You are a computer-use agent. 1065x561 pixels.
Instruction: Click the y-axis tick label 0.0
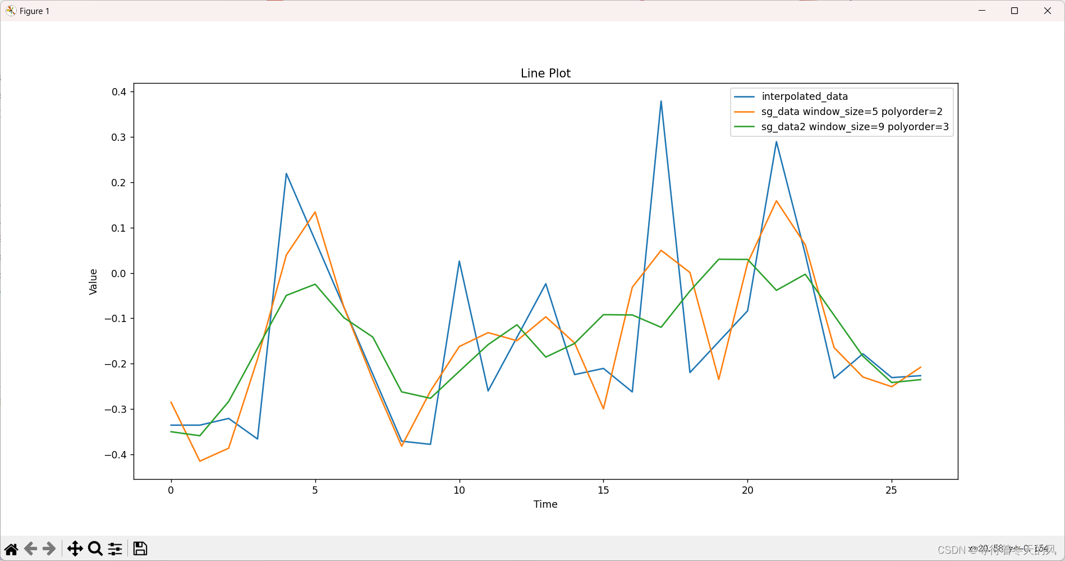tap(119, 274)
